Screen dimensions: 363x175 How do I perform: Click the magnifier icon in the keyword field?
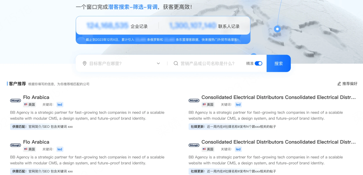pyautogui.click(x=176, y=63)
